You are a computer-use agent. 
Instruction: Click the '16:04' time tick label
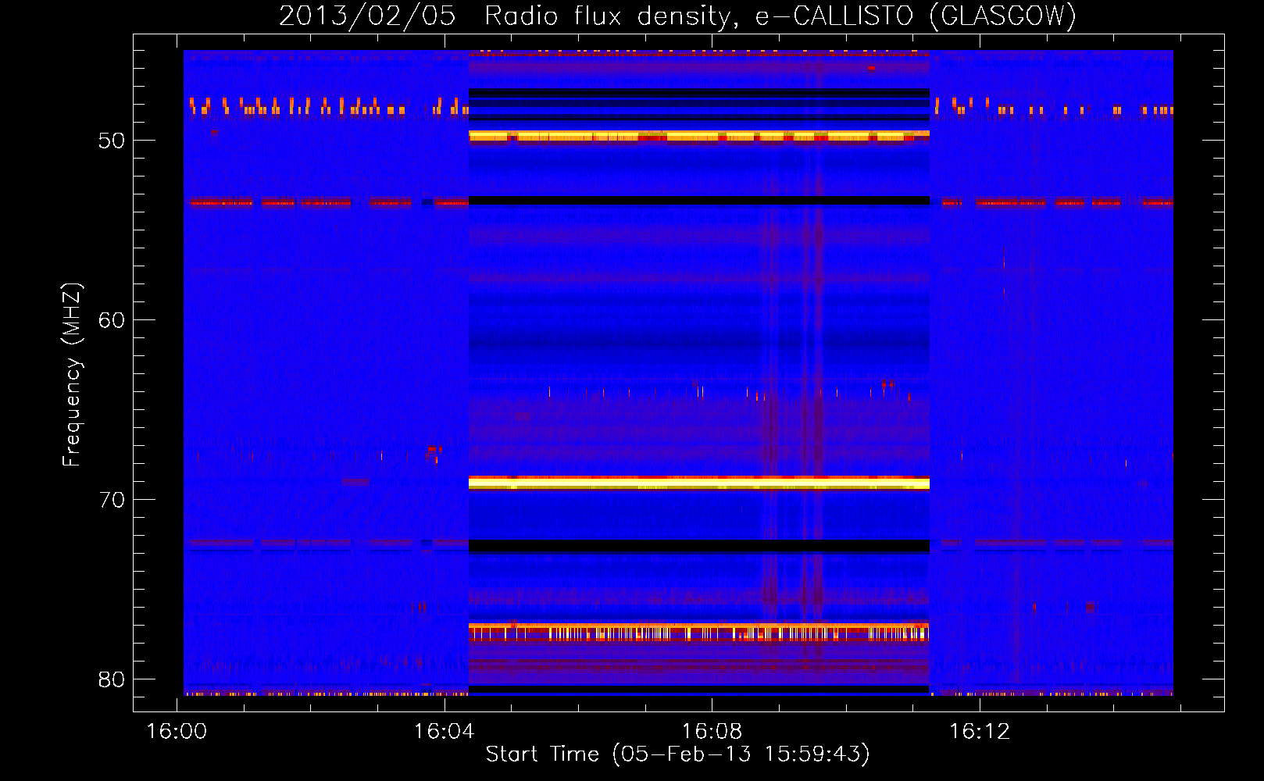coord(445,732)
